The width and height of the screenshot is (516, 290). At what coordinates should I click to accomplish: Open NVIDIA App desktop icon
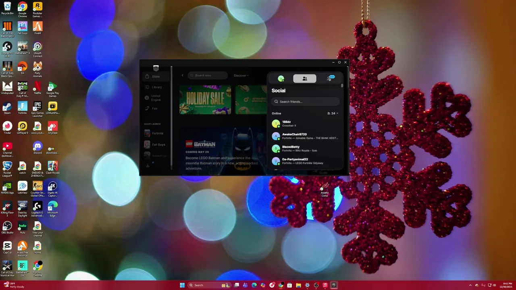(x=7, y=187)
